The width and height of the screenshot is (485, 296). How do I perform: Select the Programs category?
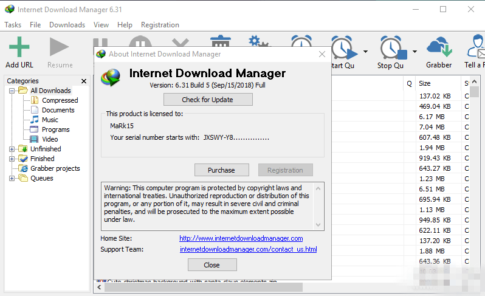56,129
